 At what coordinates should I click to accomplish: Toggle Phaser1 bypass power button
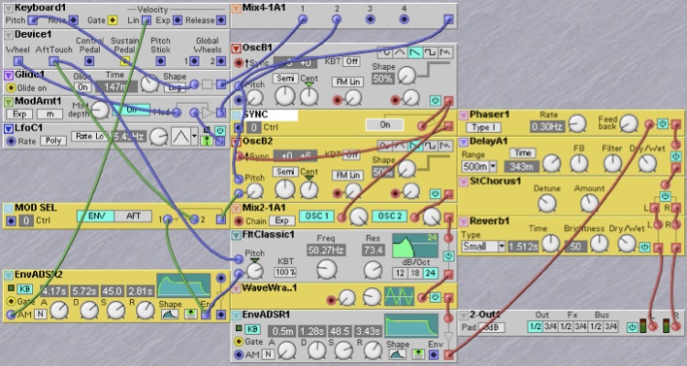[x=663, y=124]
